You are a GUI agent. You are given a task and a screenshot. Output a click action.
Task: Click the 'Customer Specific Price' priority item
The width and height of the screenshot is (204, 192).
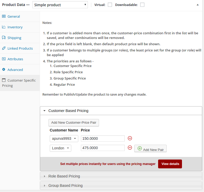[73, 66]
